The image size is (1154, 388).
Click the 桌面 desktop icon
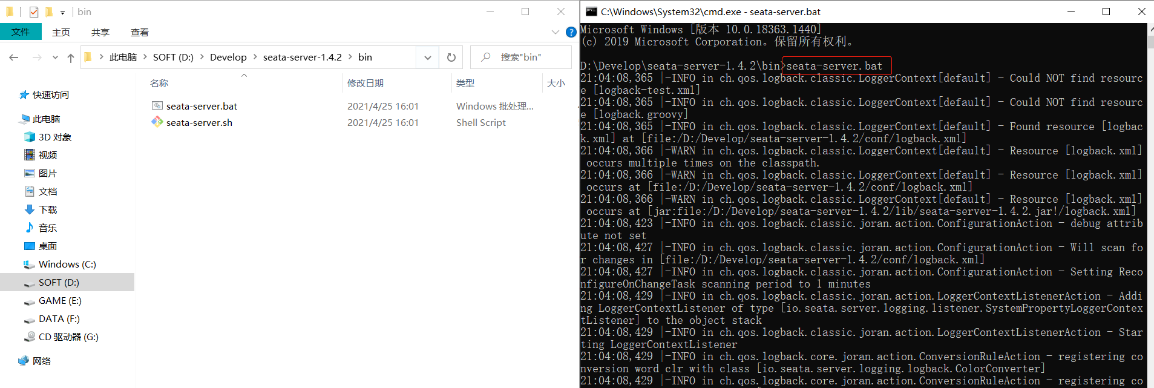30,246
